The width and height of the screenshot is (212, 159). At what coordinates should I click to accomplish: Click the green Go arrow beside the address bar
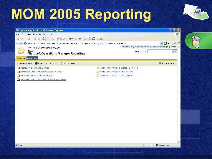pos(165,43)
